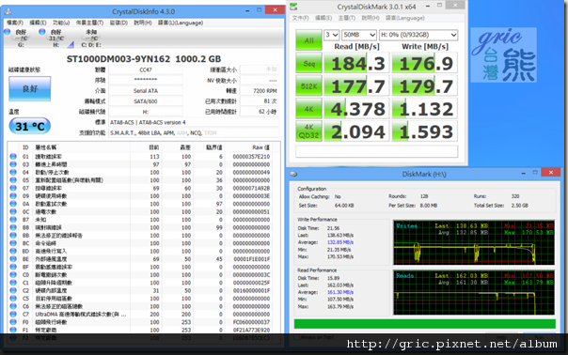The height and width of the screenshot is (355, 568).
Task: Select the H: drive status orb showing 31 °C
Action: [42, 32]
